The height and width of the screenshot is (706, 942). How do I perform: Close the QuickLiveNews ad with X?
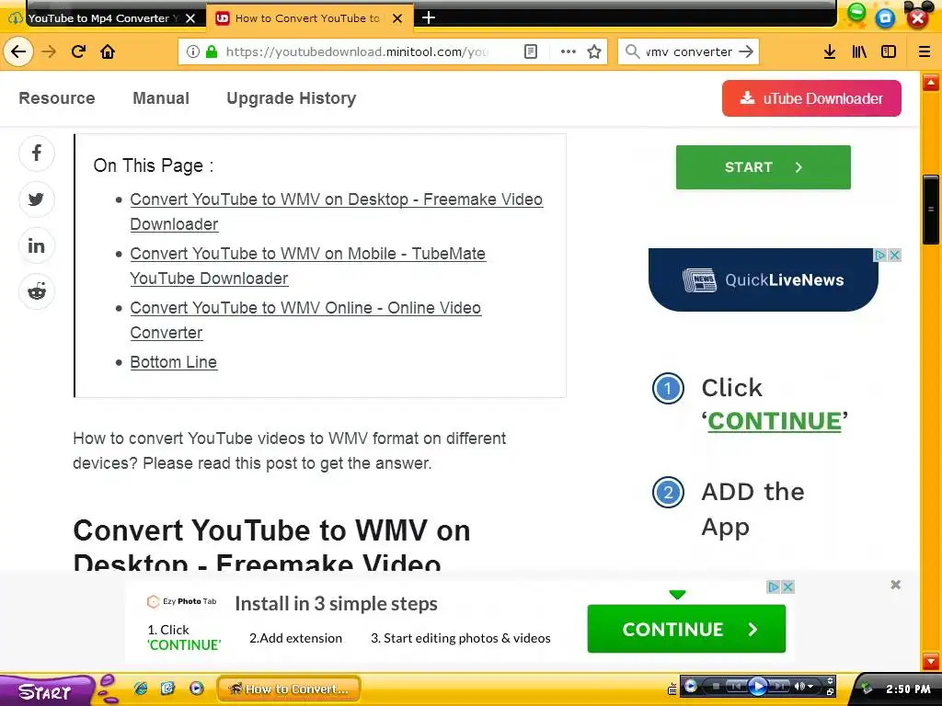coord(894,256)
